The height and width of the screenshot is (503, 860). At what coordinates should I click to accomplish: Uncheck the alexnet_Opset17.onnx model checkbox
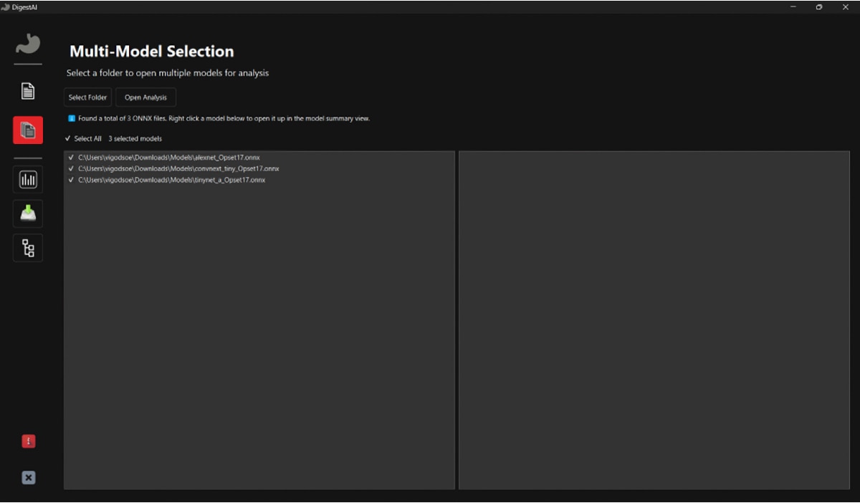[x=71, y=157]
